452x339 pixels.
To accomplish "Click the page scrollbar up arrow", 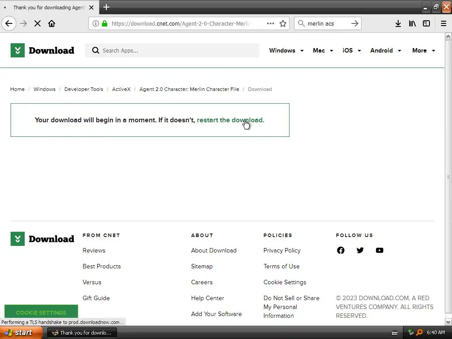I will 448,36.
